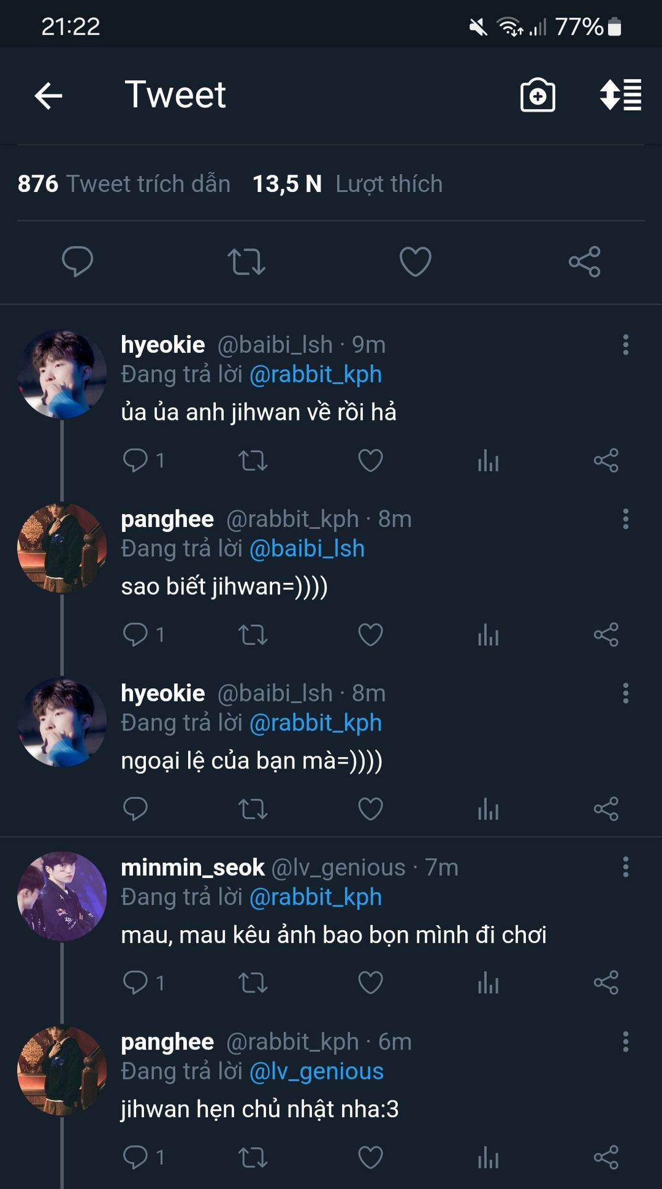Viewport: 662px width, 1189px height.
Task: Open more options on minmin_seok's reply
Action: pos(625,867)
